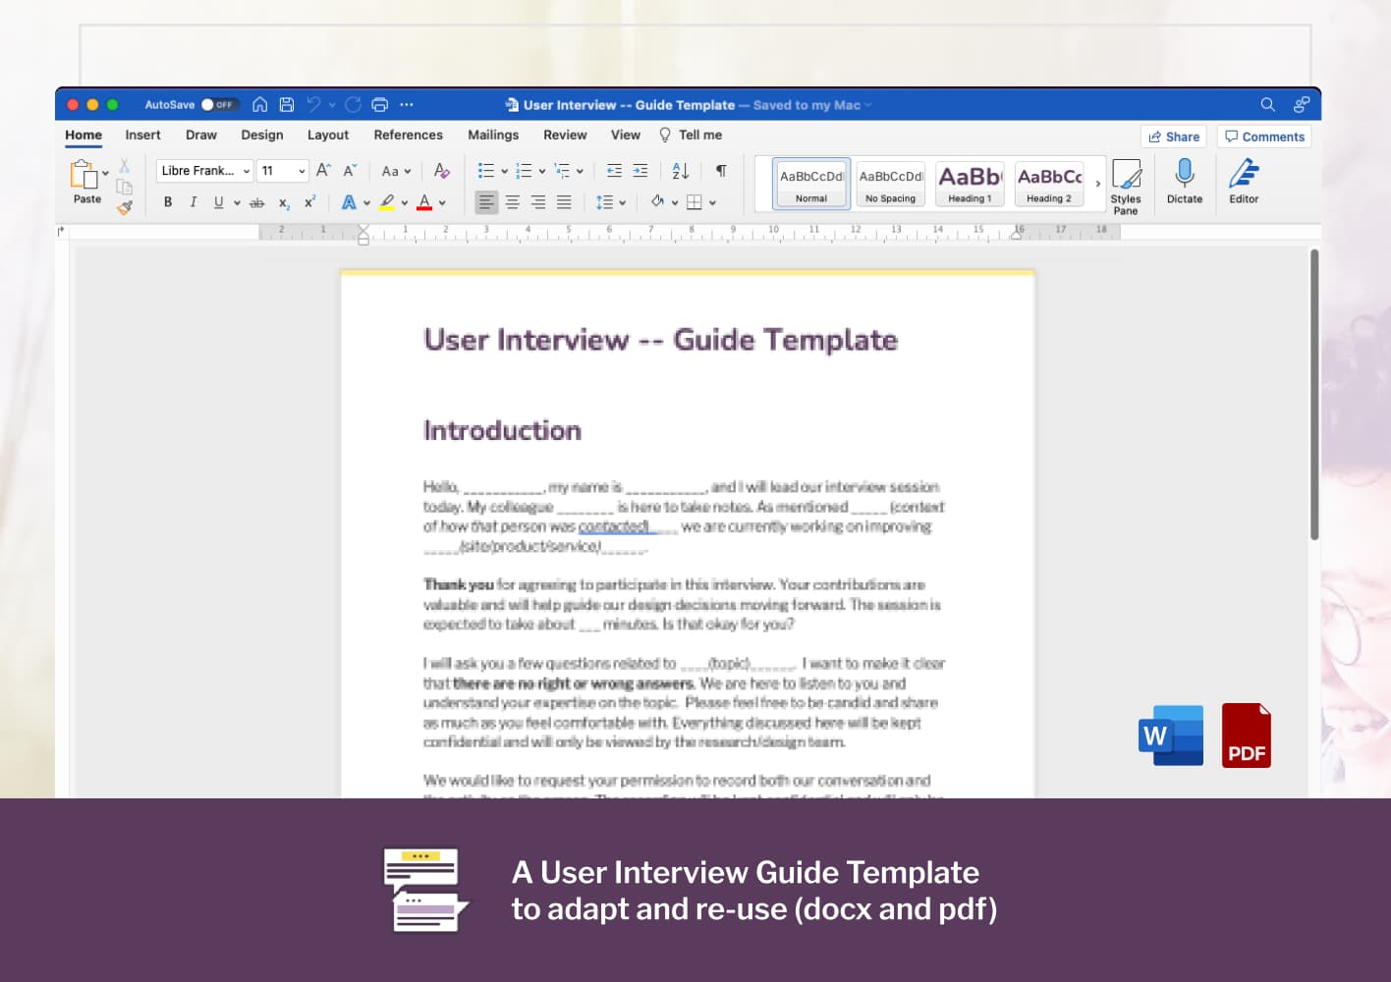Align text left
The width and height of the screenshot is (1391, 982).
click(x=486, y=202)
